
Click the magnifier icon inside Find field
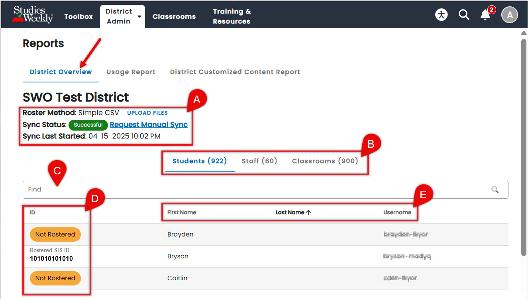[x=495, y=190]
